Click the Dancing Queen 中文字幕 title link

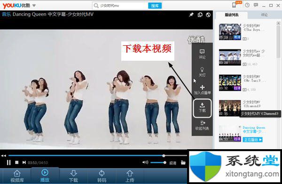coord(254,129)
